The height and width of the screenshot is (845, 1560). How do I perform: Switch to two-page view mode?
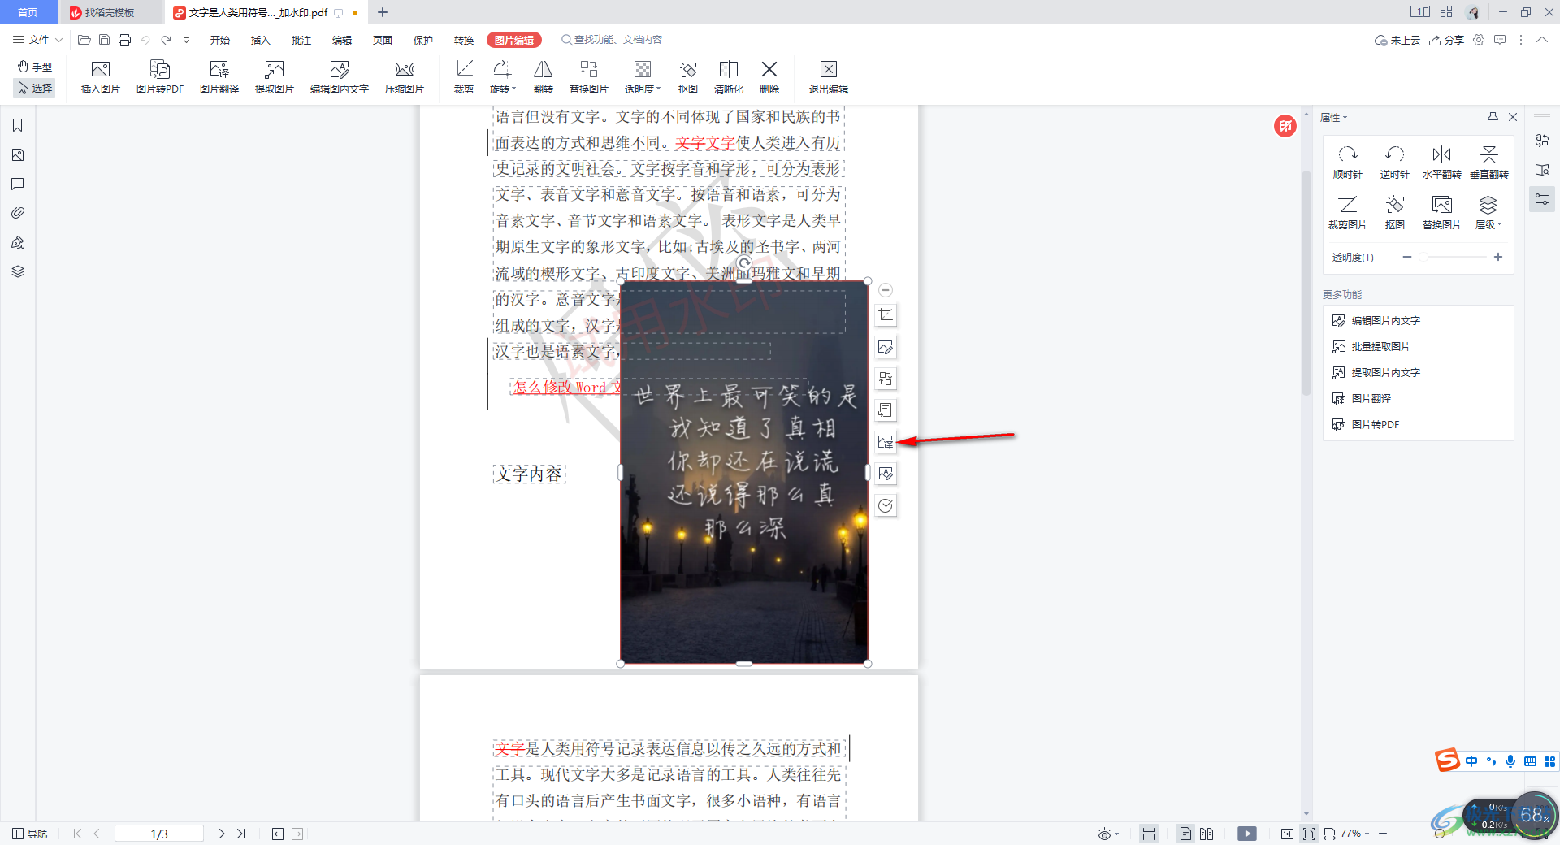[1207, 834]
